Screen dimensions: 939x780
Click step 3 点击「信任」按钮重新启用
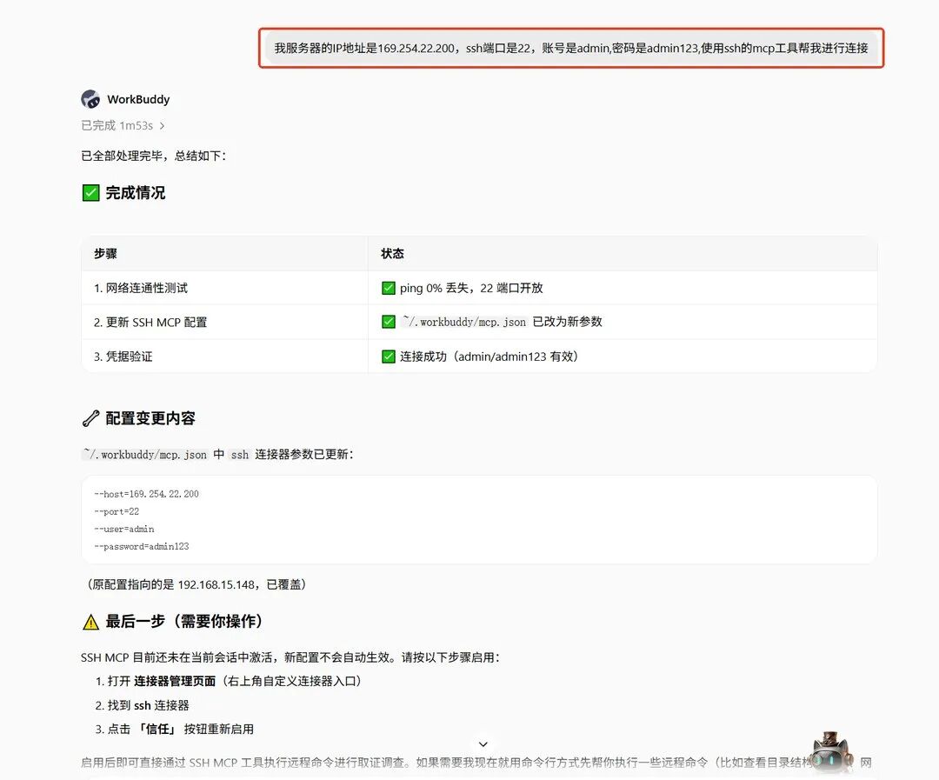click(174, 729)
